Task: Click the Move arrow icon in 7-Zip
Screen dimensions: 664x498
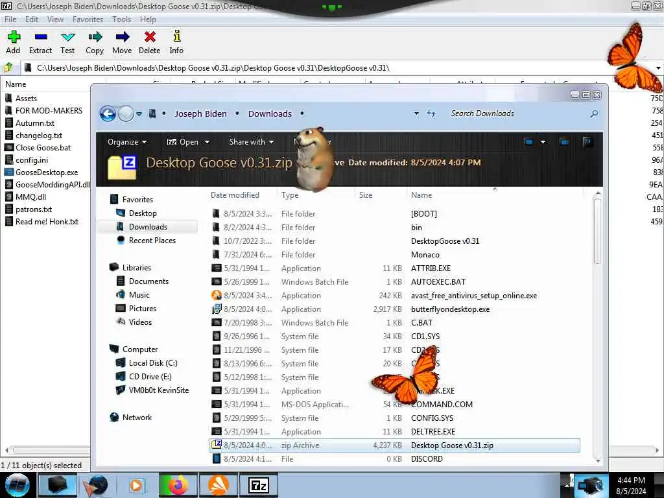Action: (123, 37)
